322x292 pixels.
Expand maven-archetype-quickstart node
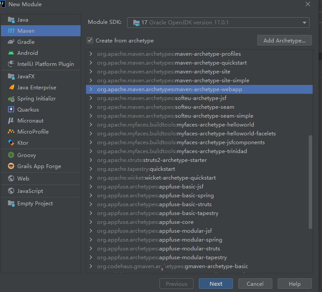(91, 63)
